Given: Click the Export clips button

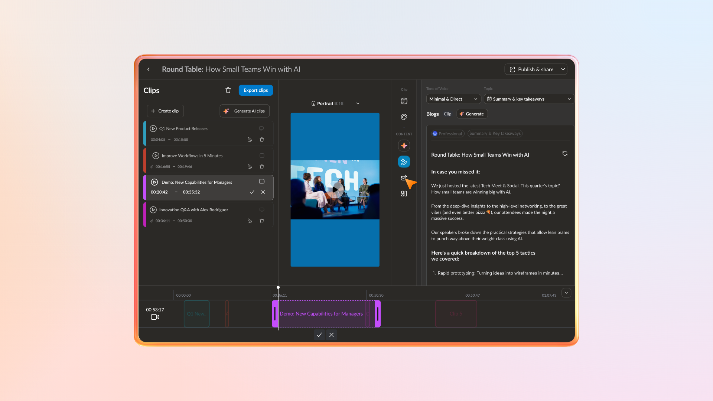Looking at the screenshot, I should 255,90.
